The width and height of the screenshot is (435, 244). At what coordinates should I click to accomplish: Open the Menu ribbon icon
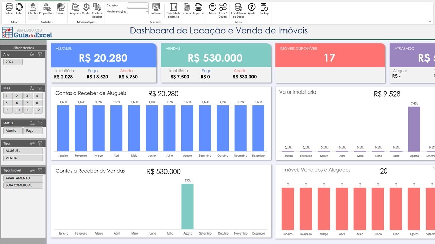coord(213,9)
